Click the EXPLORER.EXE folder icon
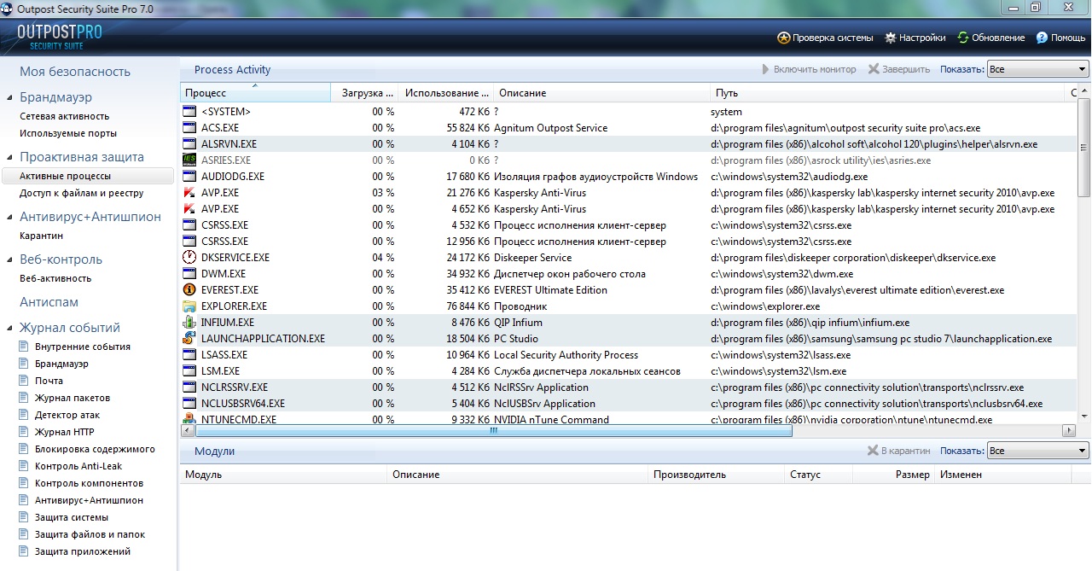 pos(189,306)
